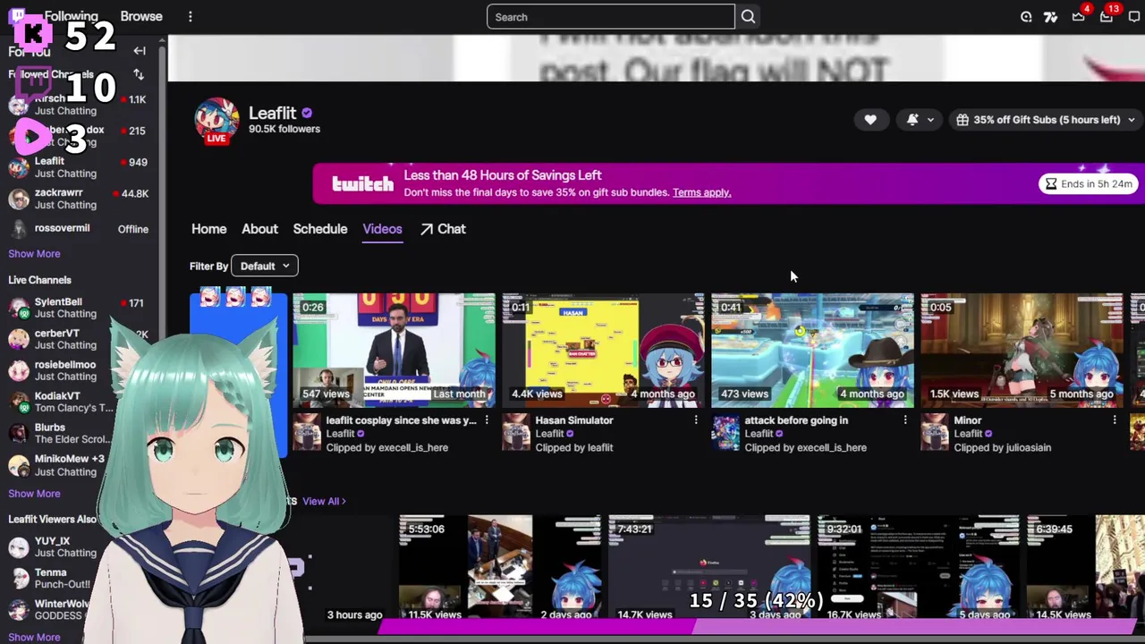This screenshot has height=644, width=1145.
Task: Click zackrawrr avatar in sidebar
Action: tap(18, 199)
